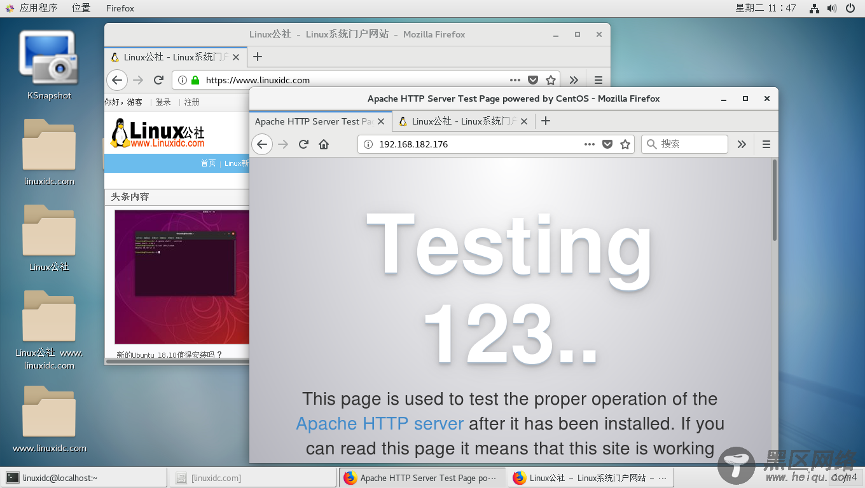Click the 搜索 search box
The width and height of the screenshot is (865, 488).
point(684,144)
